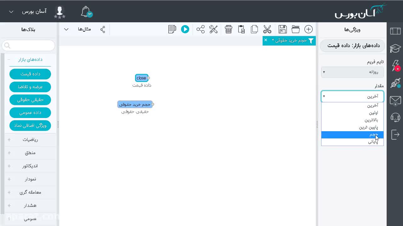Expand the معامله گری category
This screenshot has width=403, height=226.
tap(30, 192)
